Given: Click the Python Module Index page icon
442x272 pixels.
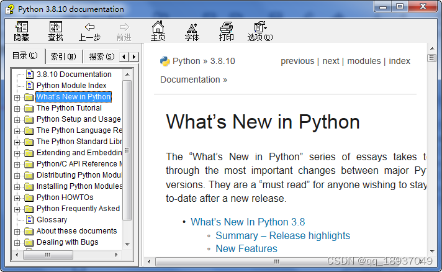Looking at the screenshot, I should [x=30, y=86].
